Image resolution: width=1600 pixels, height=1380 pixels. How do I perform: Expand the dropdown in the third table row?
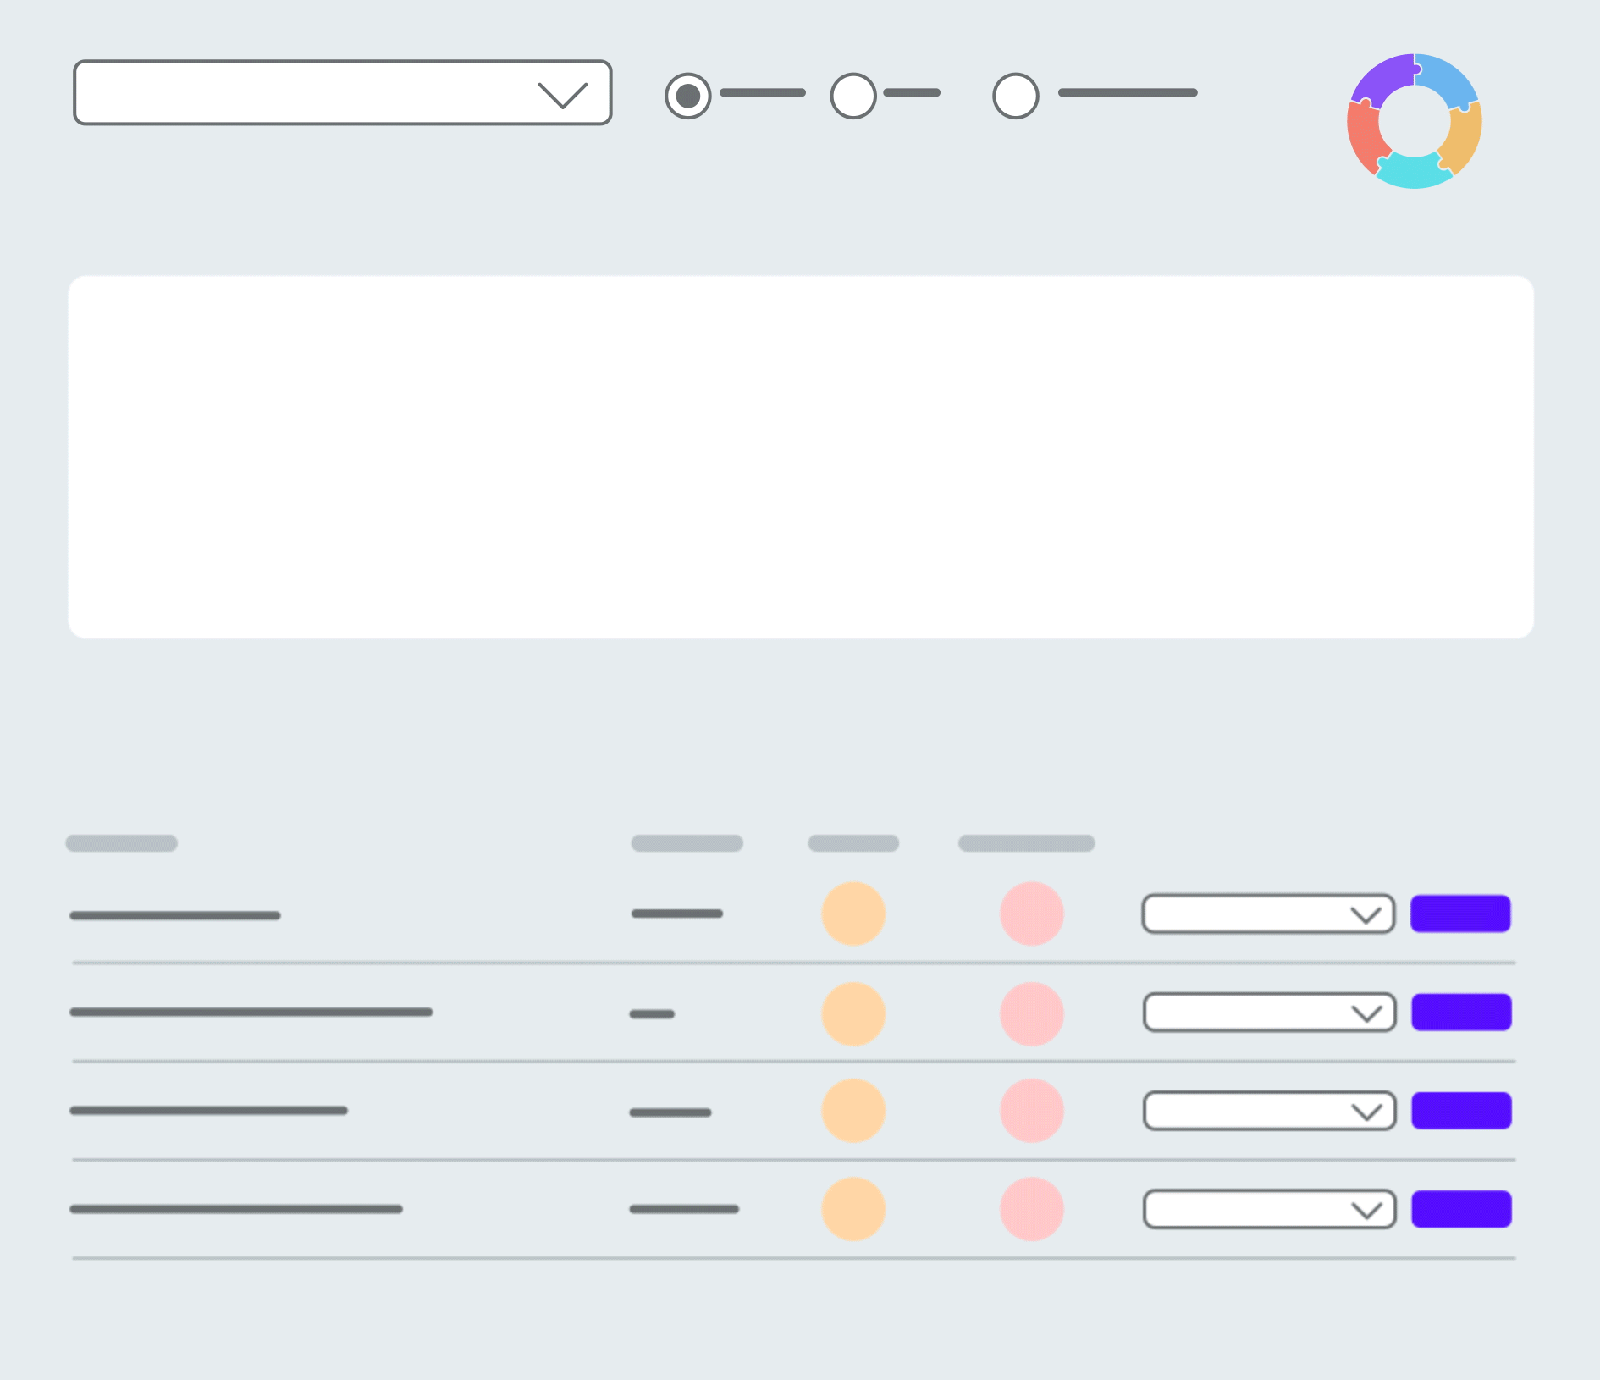[1268, 1111]
